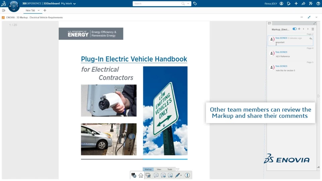Screen dimensions: 322x181
Task: Click the search input field
Action: point(157,3)
